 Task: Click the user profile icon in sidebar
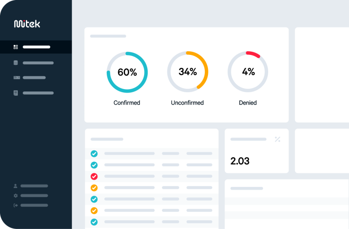[16, 186]
